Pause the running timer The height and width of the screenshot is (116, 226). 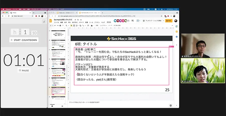point(24,70)
